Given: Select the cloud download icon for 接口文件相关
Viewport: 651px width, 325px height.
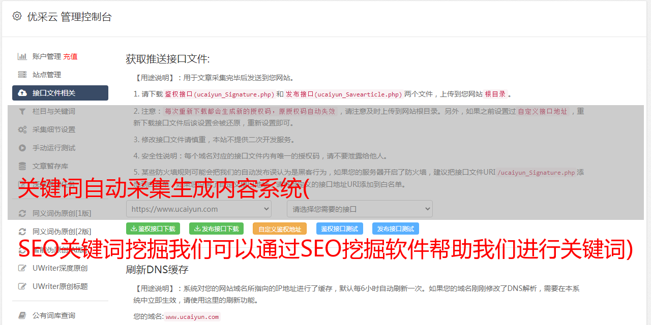Looking at the screenshot, I should [x=22, y=93].
